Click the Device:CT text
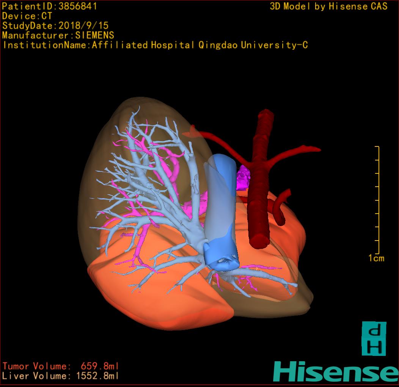 27,16
